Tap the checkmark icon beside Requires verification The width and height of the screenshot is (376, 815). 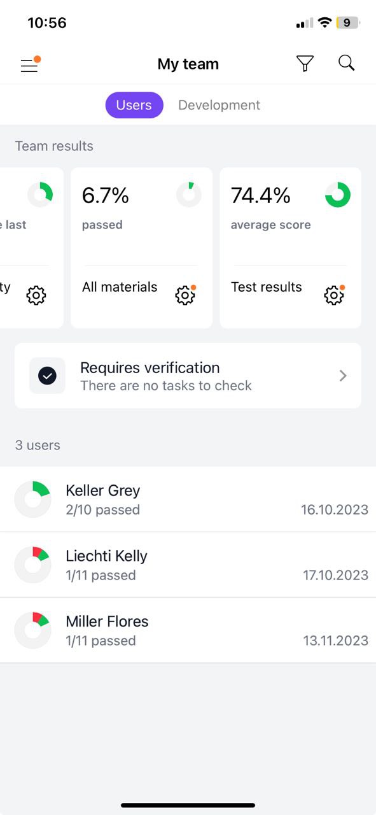(x=47, y=376)
